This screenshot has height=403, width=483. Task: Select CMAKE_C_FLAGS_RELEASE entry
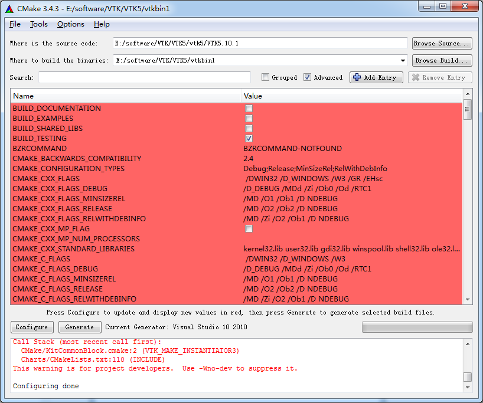click(58, 289)
